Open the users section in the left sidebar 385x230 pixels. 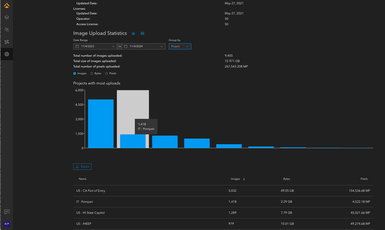(6, 29)
